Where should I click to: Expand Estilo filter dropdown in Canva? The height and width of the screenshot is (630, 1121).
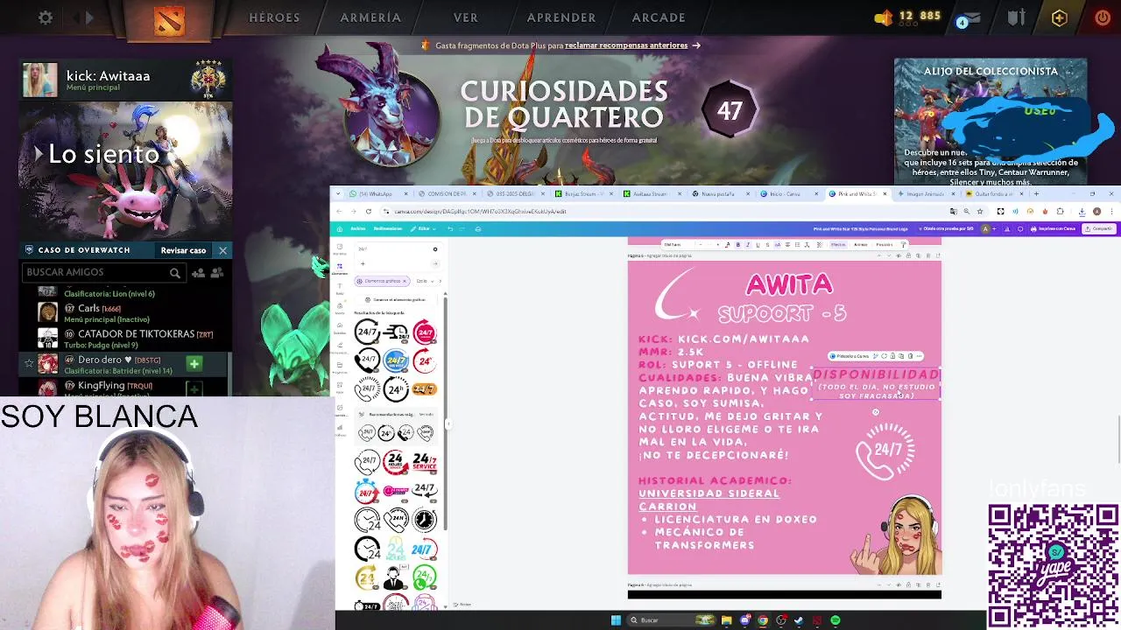click(x=425, y=281)
